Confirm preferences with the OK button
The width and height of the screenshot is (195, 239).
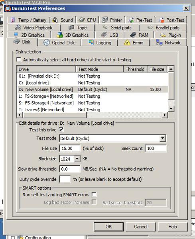tap(108, 227)
